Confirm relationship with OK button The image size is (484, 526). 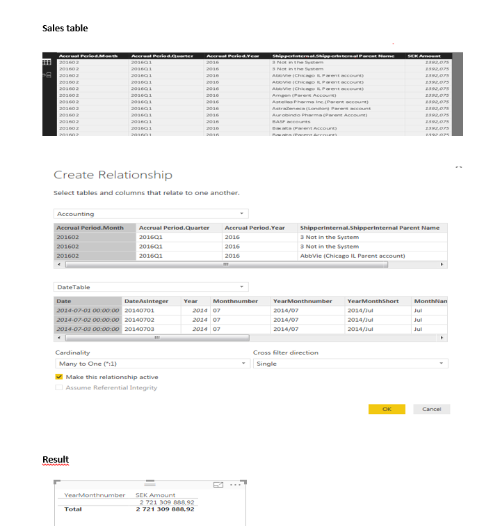coord(387,409)
